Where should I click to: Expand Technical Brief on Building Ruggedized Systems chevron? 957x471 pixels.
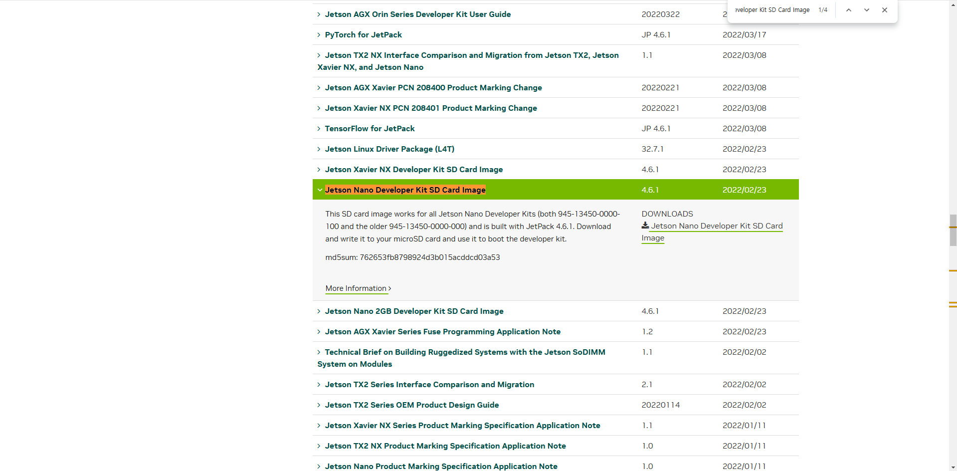point(319,352)
